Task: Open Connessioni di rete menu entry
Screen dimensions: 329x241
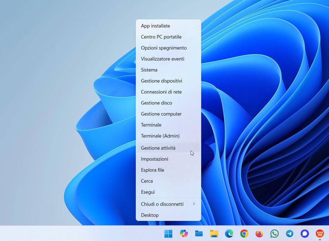Action: point(161,92)
